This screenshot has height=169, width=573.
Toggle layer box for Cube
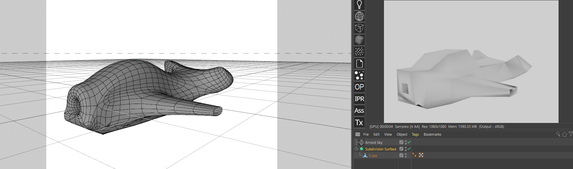click(x=401, y=155)
